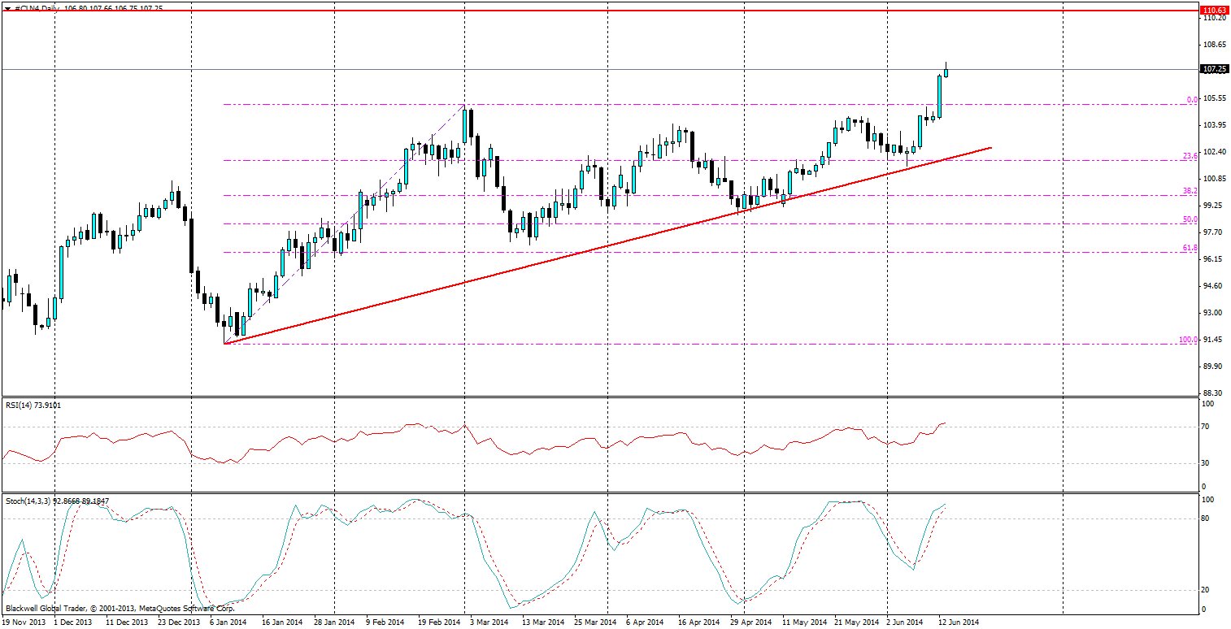1231x629 pixels.
Task: Click the 89.90 price axis label
Action: pos(1214,366)
